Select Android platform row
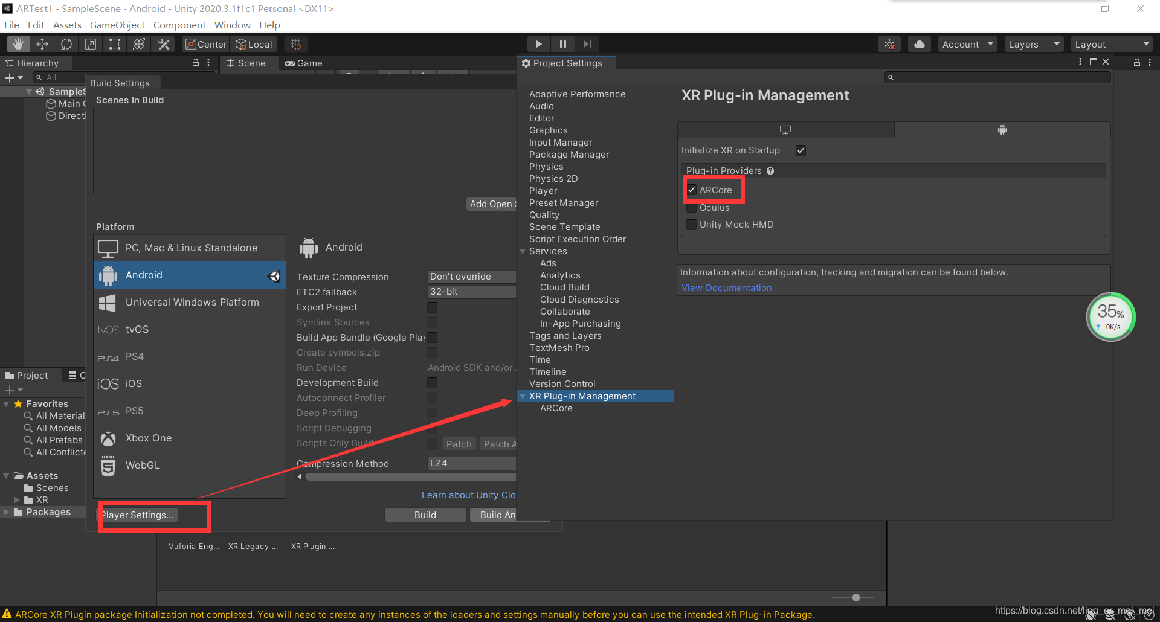Screen dimensions: 1160x622 (x=190, y=275)
